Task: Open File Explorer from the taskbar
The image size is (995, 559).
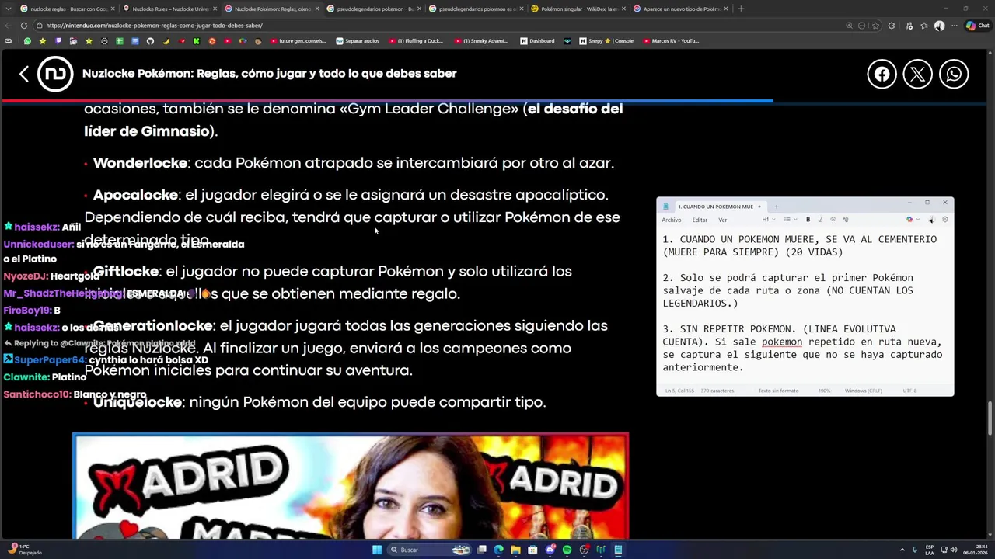Action: [x=515, y=550]
